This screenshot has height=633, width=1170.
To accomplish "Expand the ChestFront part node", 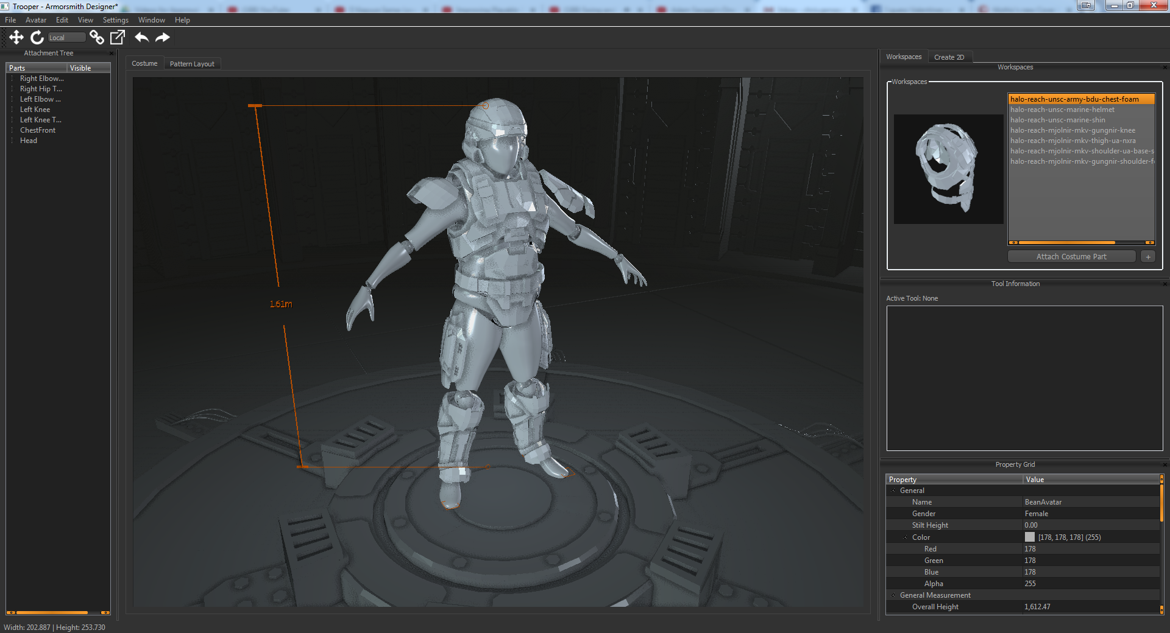I will (x=12, y=130).
